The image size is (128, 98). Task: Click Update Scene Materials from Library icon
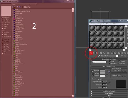pos(25,7)
